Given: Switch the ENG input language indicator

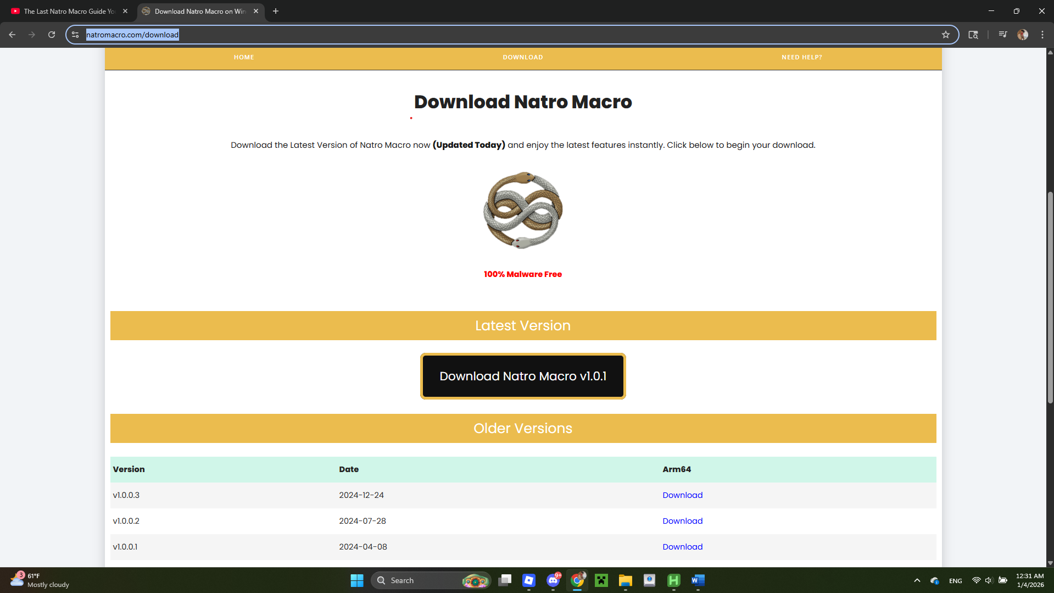Looking at the screenshot, I should click(956, 581).
